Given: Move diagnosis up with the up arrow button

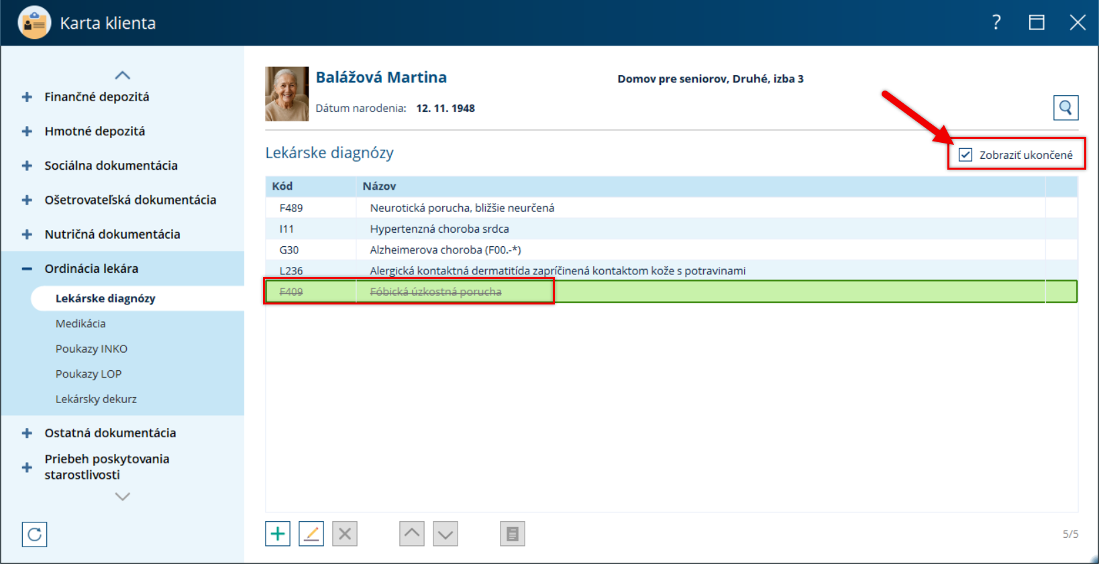Looking at the screenshot, I should pyautogui.click(x=412, y=534).
